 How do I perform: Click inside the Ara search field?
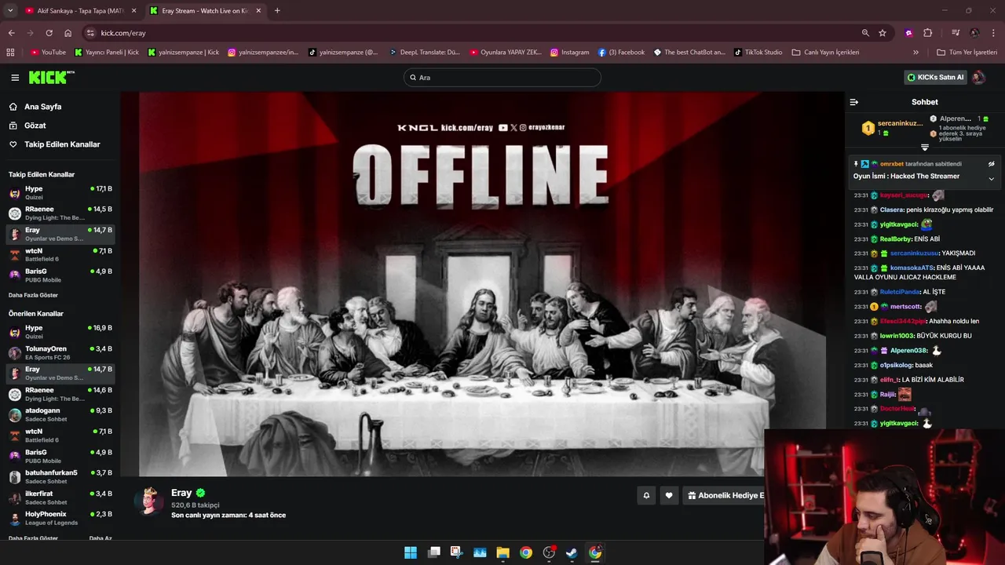click(x=502, y=78)
